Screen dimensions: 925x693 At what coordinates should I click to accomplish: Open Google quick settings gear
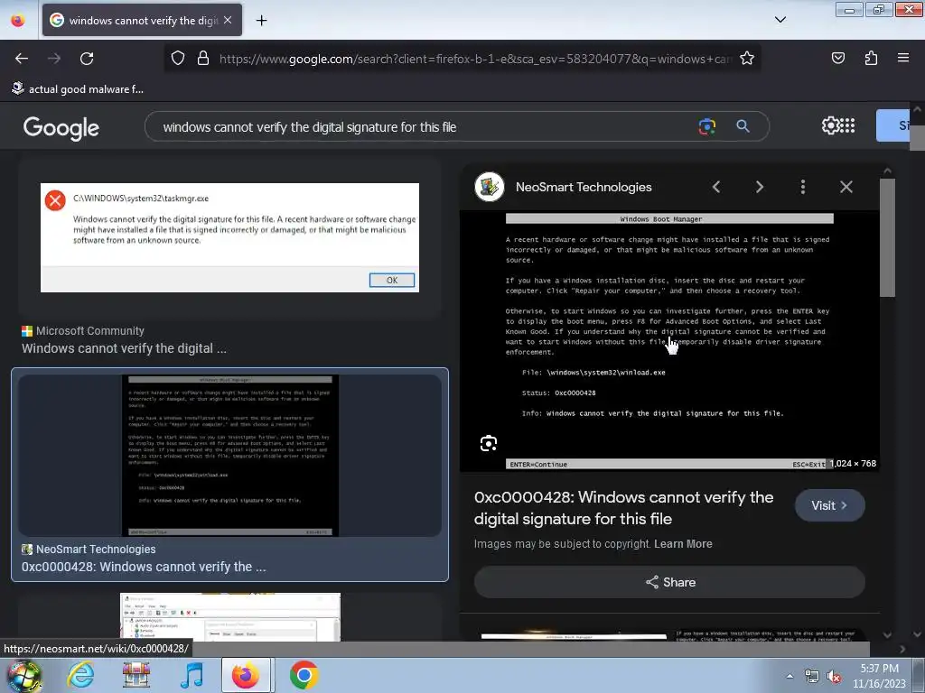pyautogui.click(x=829, y=125)
